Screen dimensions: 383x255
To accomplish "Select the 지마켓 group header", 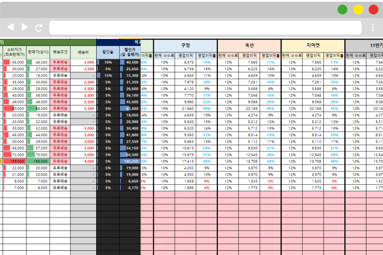I will click(313, 45).
